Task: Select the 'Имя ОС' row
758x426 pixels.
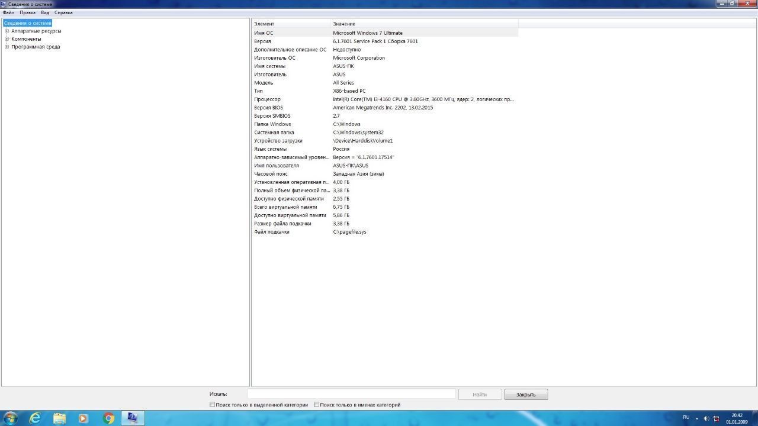Action: [x=385, y=33]
